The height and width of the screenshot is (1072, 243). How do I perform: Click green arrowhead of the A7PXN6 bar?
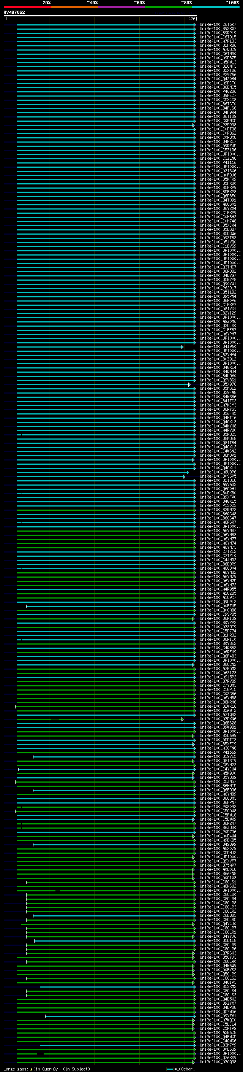click(182, 719)
